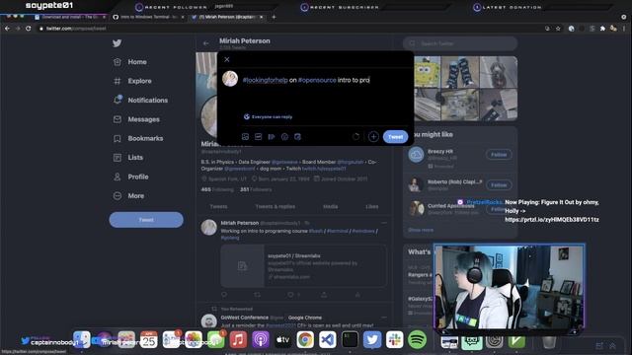The image size is (632, 355).
Task: Open Chrome extensions puzzle icon
Action: [602, 29]
